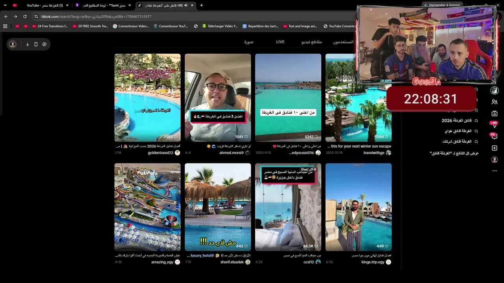Open the Text and Image ani... bookmark
The height and width of the screenshot is (283, 504).
click(300, 26)
